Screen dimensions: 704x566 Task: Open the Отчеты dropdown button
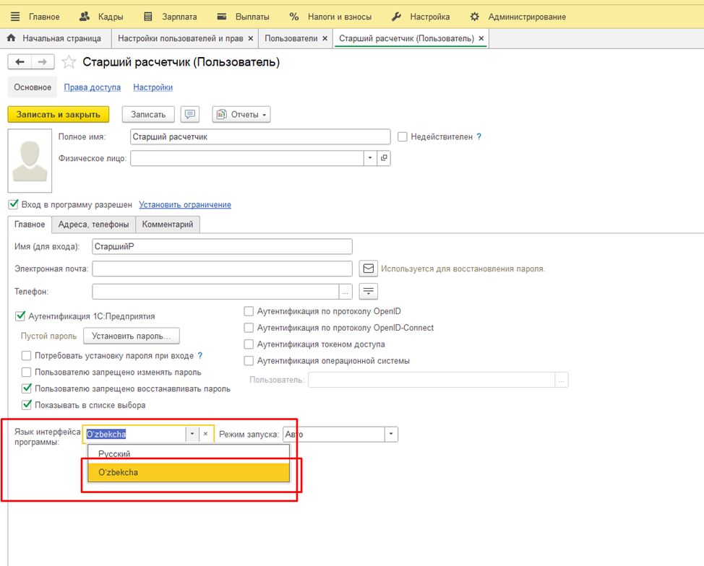[x=241, y=114]
